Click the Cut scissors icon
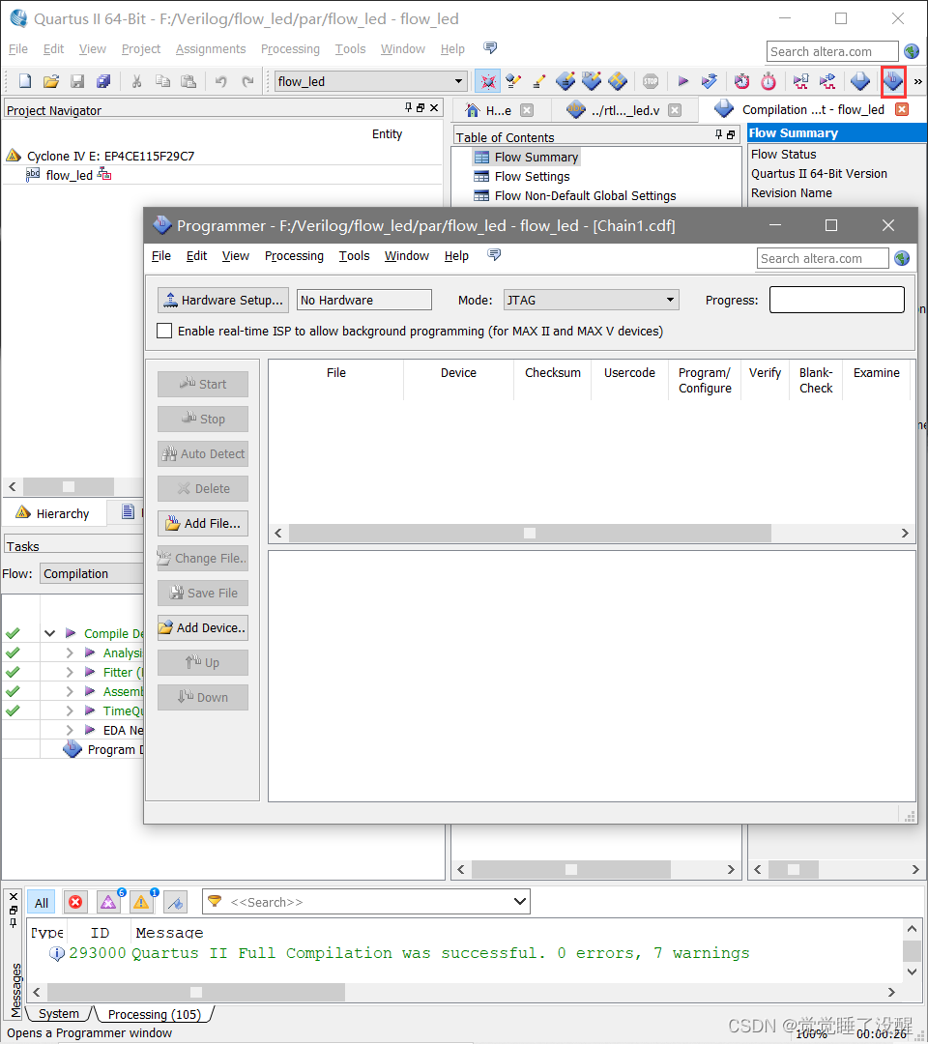The image size is (928, 1044). (x=136, y=81)
